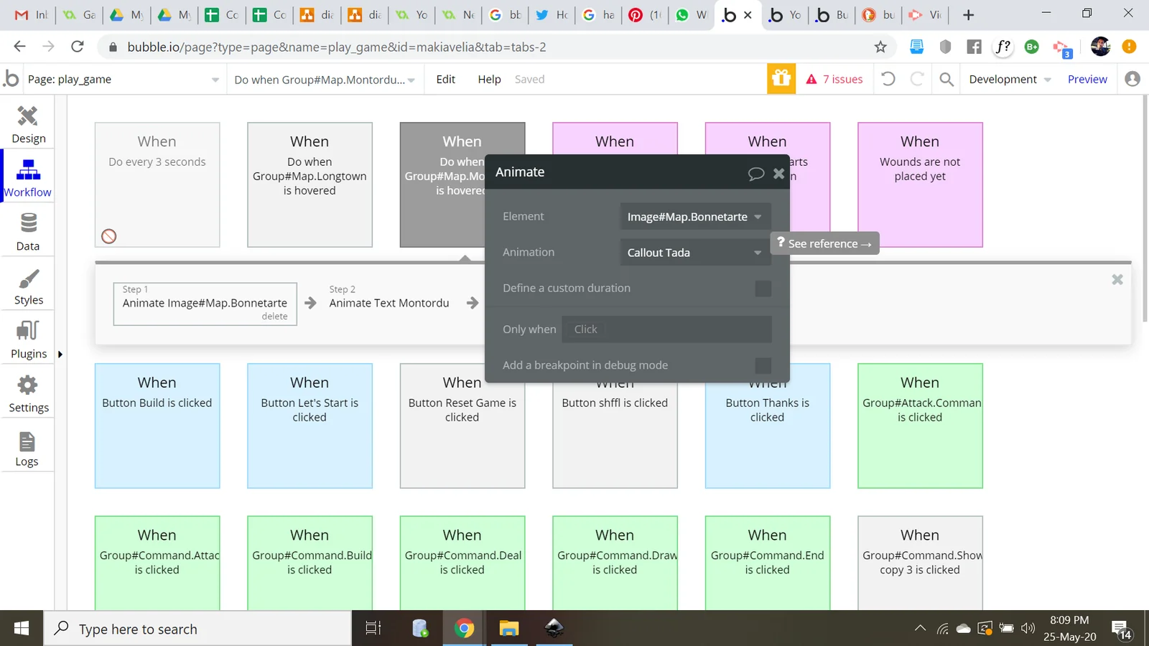
Task: Open the Animation dropdown Callout Tada
Action: (694, 253)
